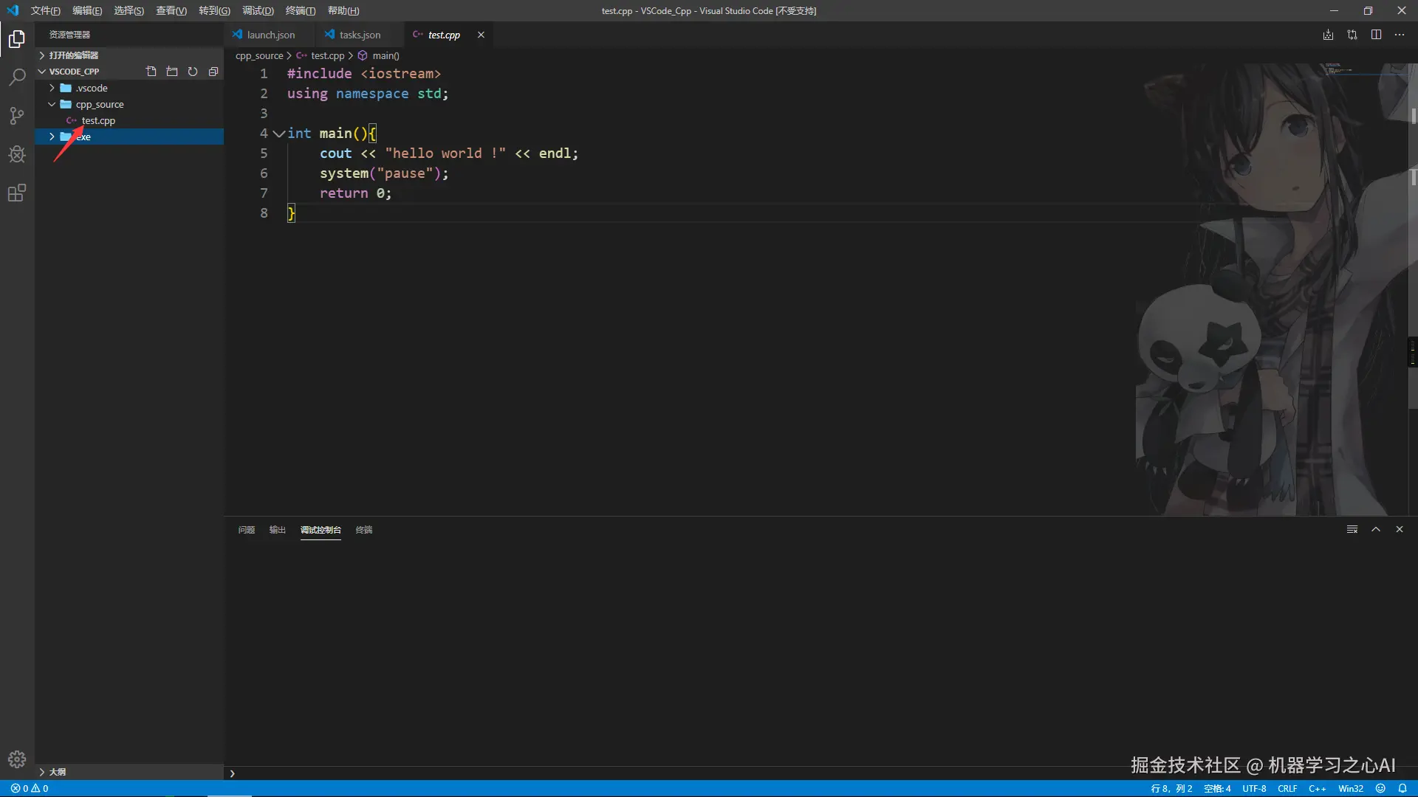
Task: Open the Debug view in activity bar
Action: [17, 154]
